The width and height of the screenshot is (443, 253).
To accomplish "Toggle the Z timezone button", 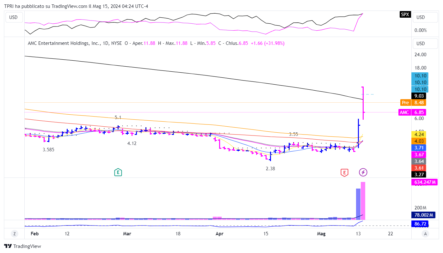I will (14, 234).
